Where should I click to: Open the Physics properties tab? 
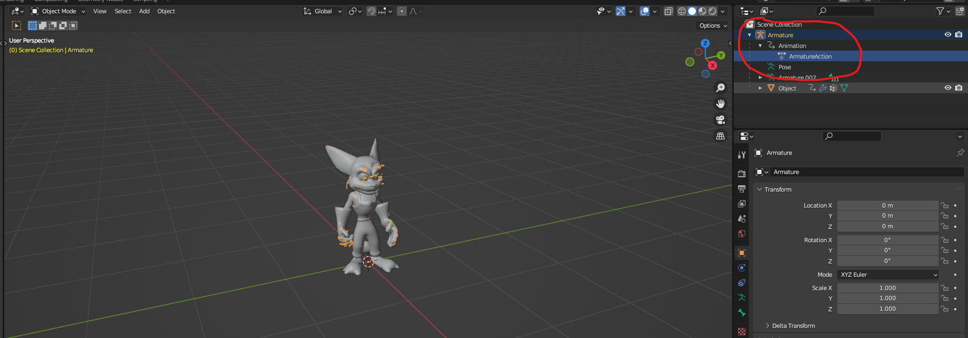(x=742, y=268)
